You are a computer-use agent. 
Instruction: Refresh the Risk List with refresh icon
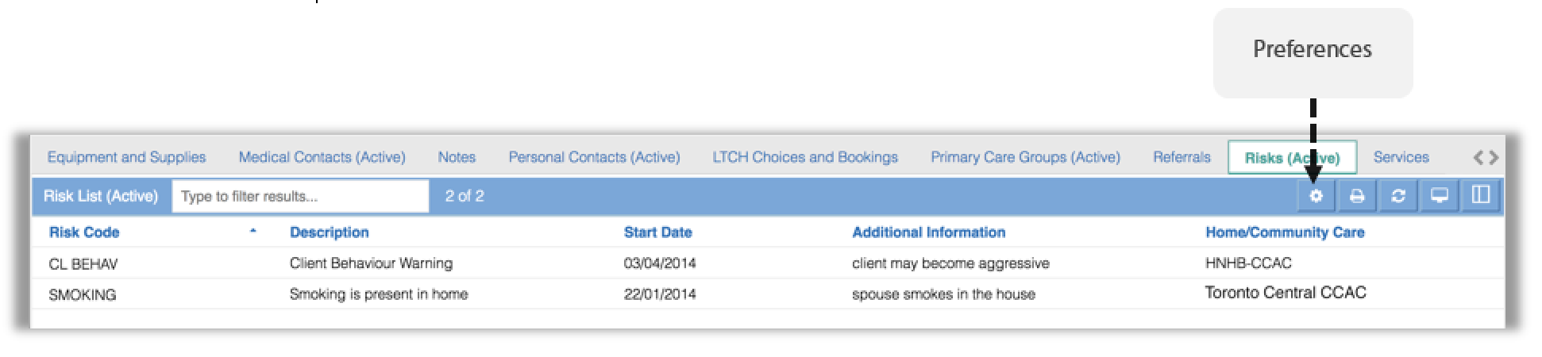click(x=1398, y=196)
